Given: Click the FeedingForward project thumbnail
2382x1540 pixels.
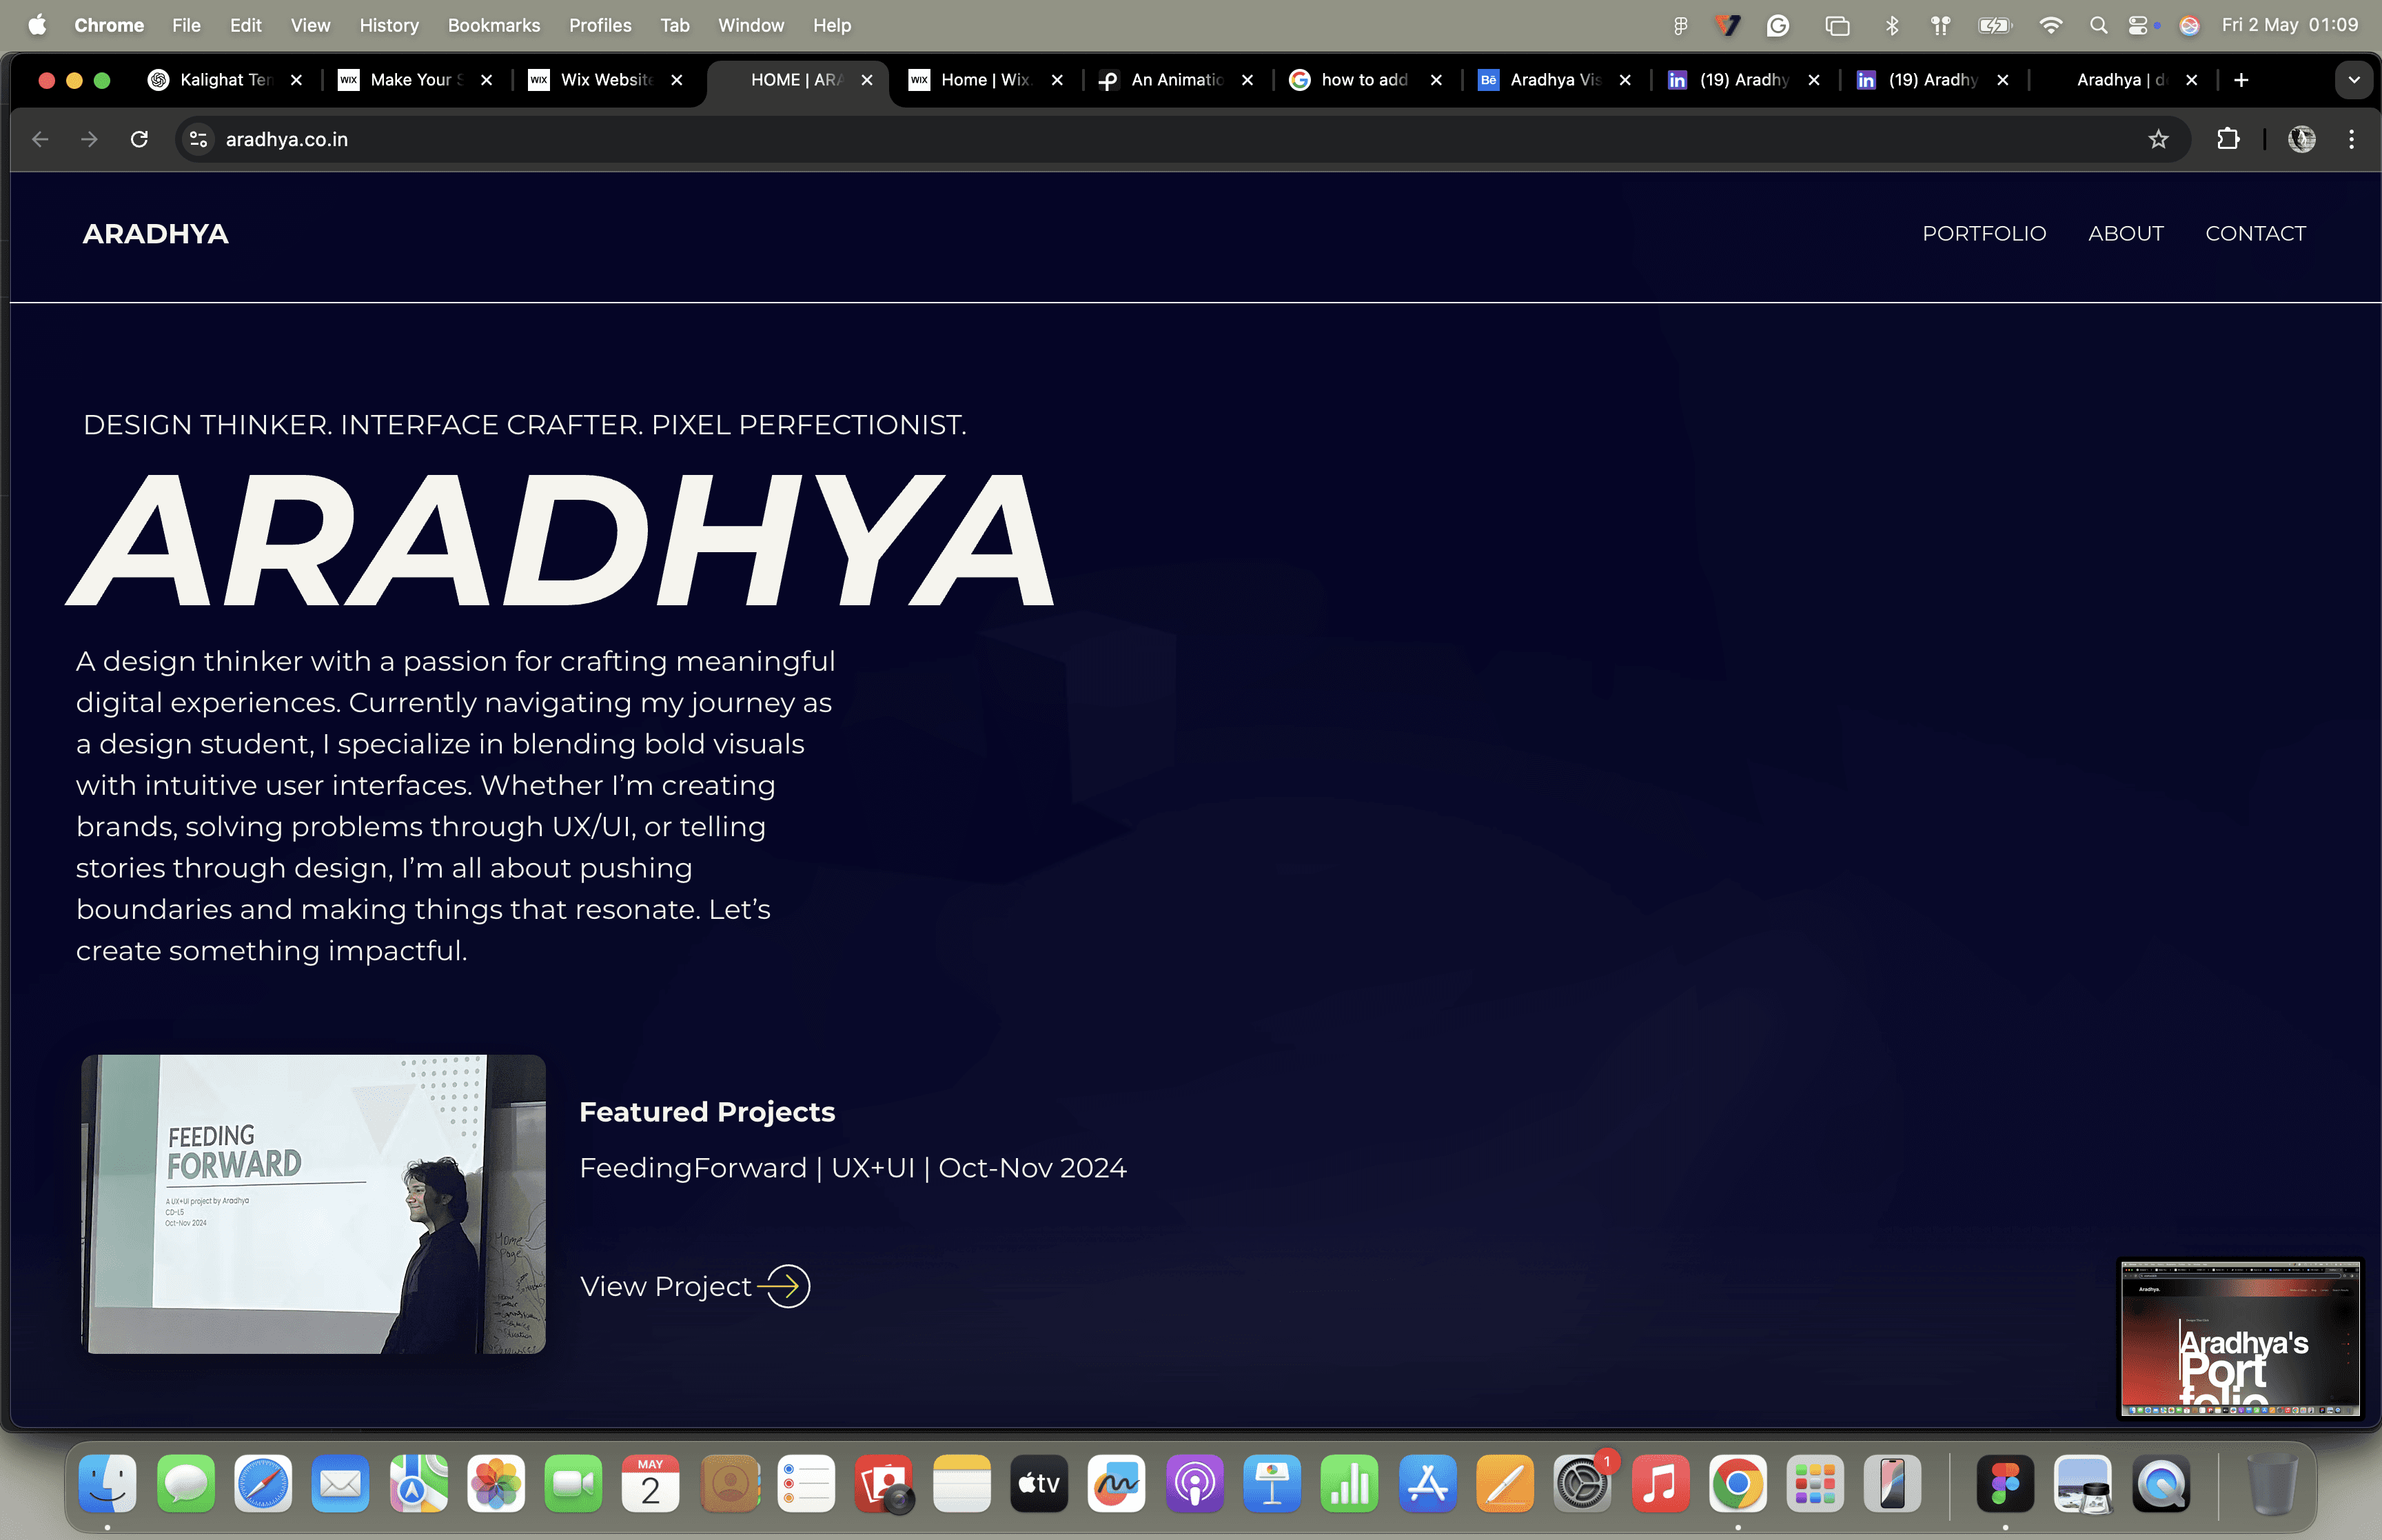Looking at the screenshot, I should [313, 1204].
